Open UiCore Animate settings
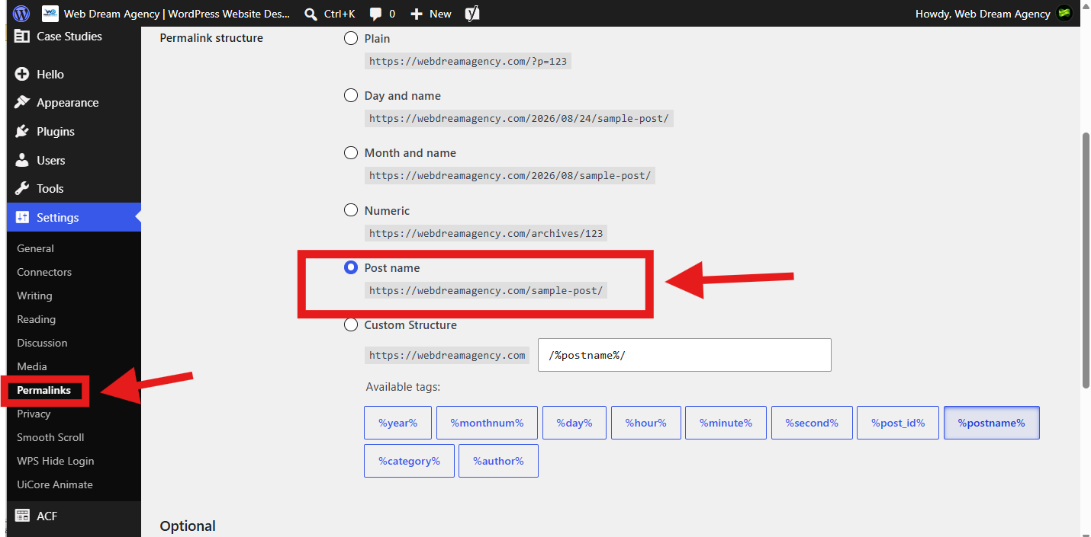1091x537 pixels. click(x=55, y=484)
